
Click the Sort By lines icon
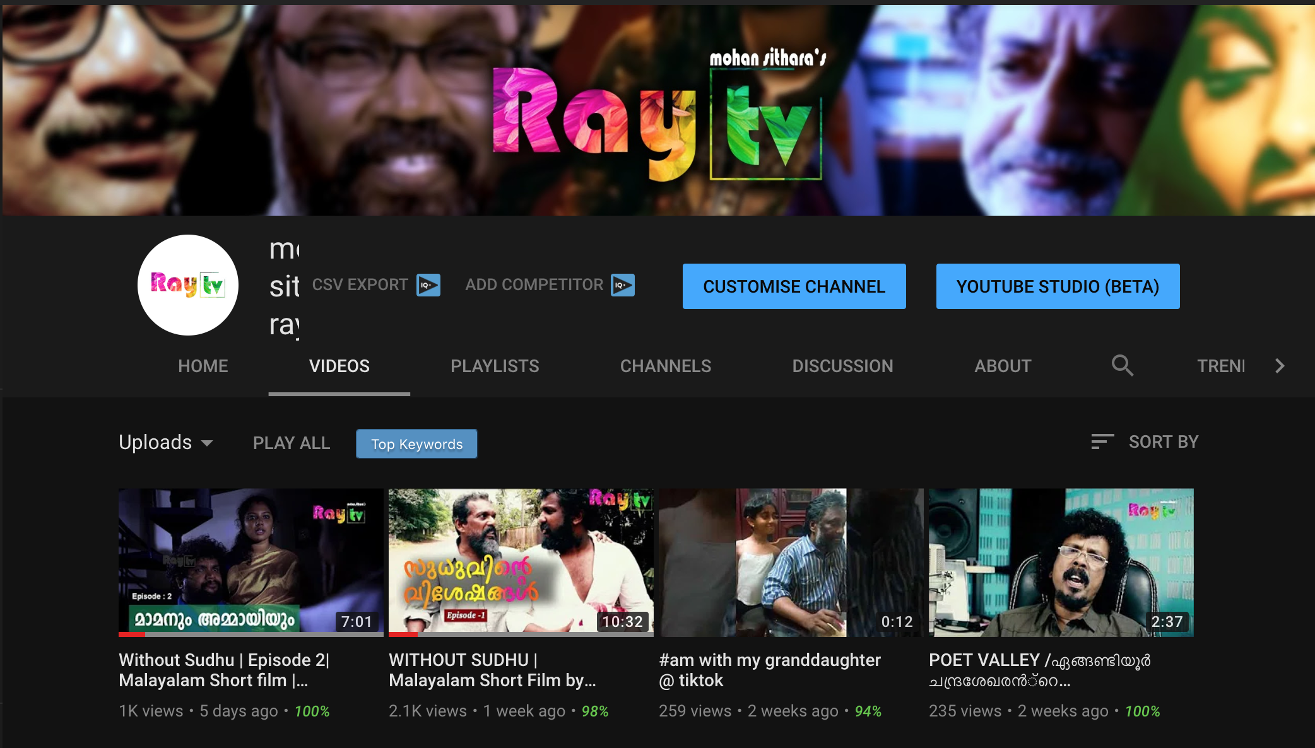point(1102,441)
